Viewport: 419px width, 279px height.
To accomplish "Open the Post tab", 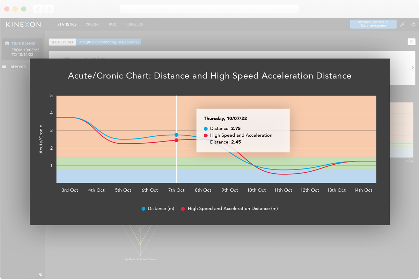I will pos(113,24).
